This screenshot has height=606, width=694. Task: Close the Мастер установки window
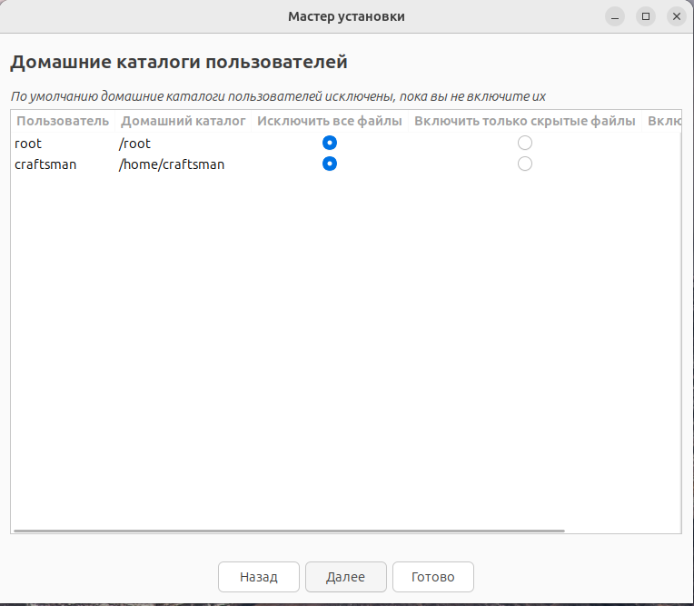pos(677,16)
